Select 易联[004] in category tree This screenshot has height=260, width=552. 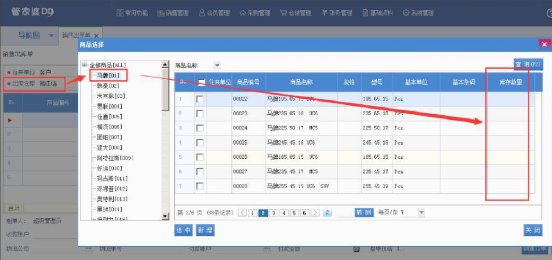click(x=109, y=106)
